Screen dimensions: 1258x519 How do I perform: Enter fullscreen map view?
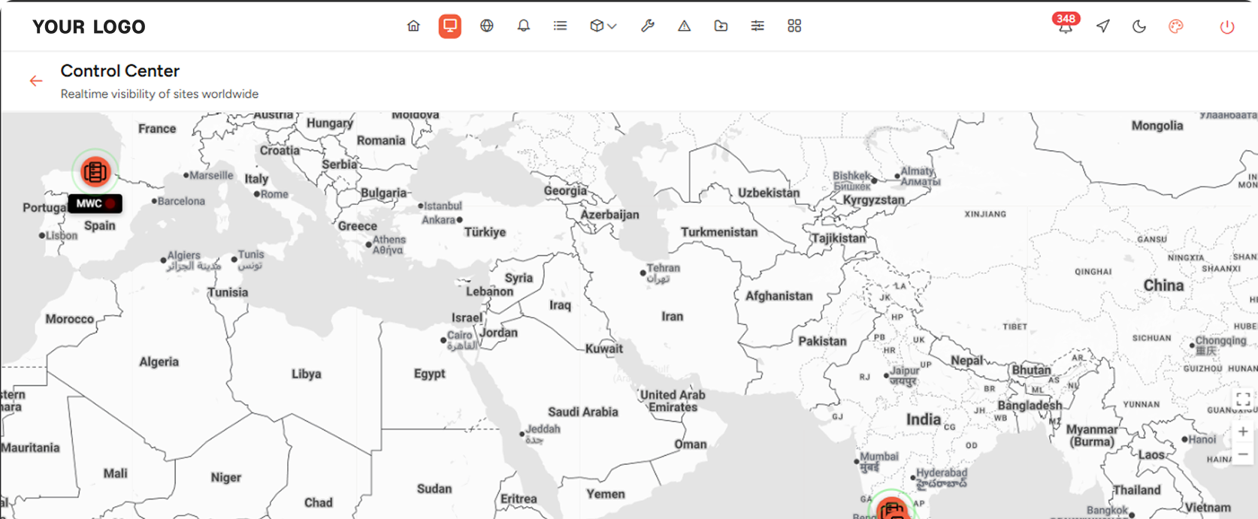pos(1243,399)
